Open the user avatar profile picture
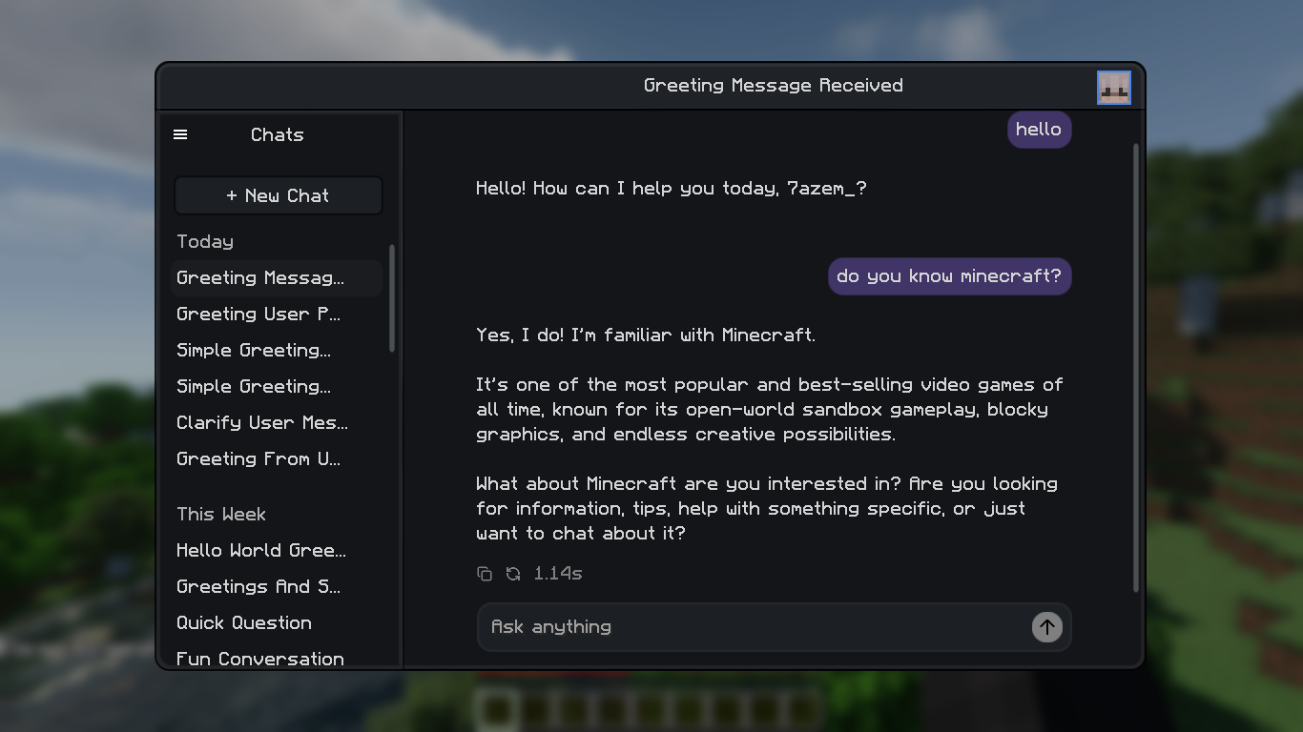Image resolution: width=1303 pixels, height=732 pixels. (x=1113, y=87)
